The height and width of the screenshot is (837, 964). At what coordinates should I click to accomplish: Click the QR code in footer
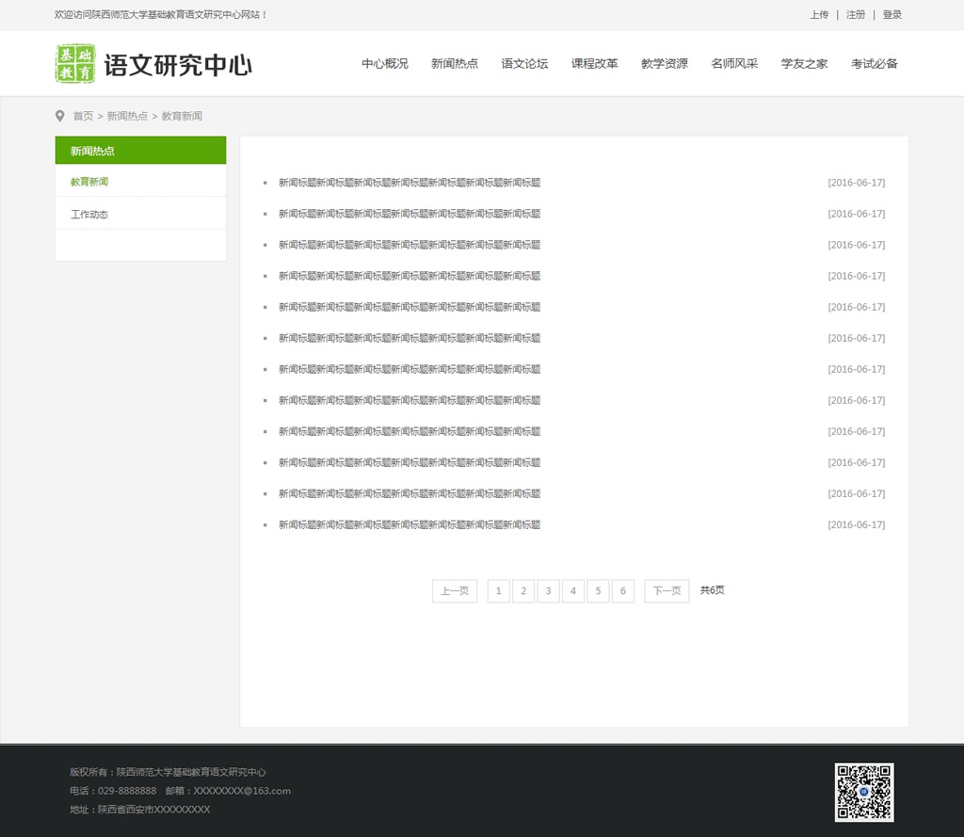coord(863,792)
